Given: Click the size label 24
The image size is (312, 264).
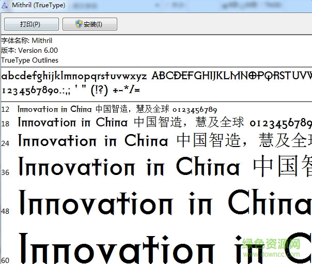Looking at the screenshot, I should point(5,143).
